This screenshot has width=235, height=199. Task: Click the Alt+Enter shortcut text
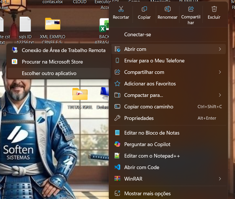207,118
